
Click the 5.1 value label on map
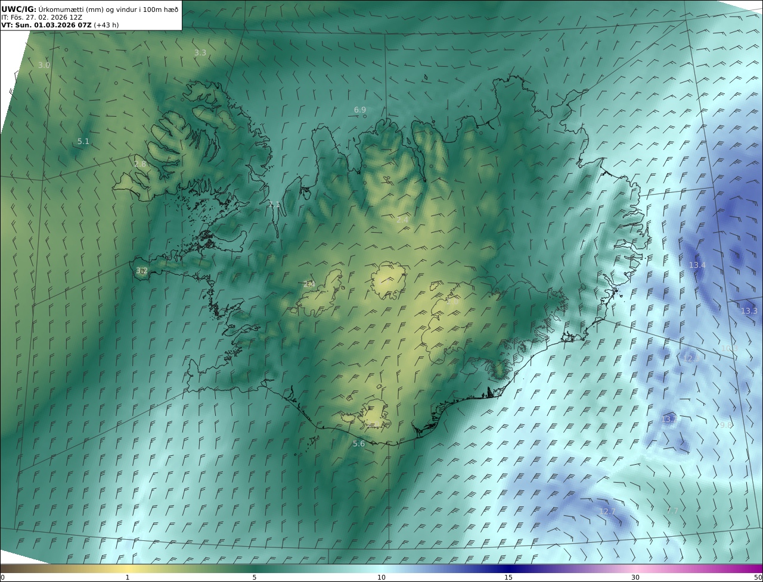coord(83,141)
